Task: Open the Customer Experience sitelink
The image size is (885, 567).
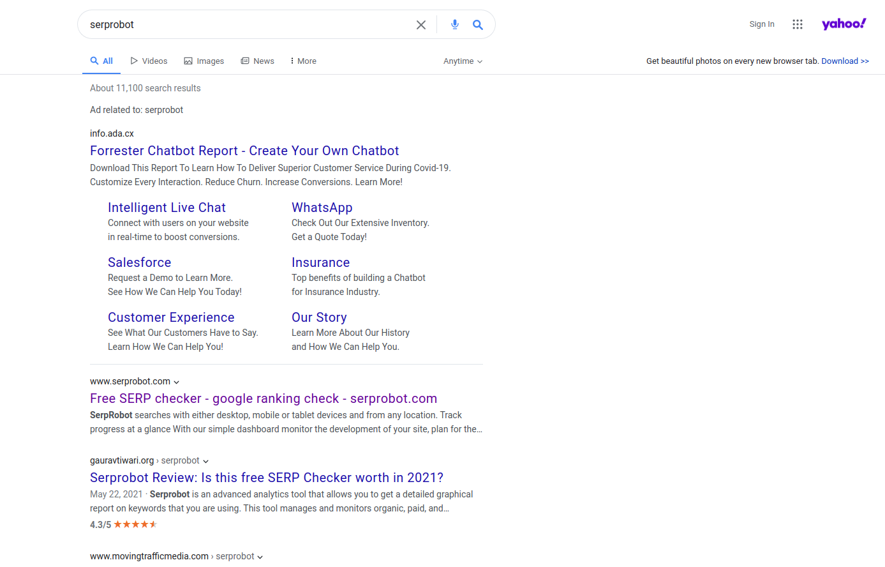Action: pyautogui.click(x=171, y=317)
